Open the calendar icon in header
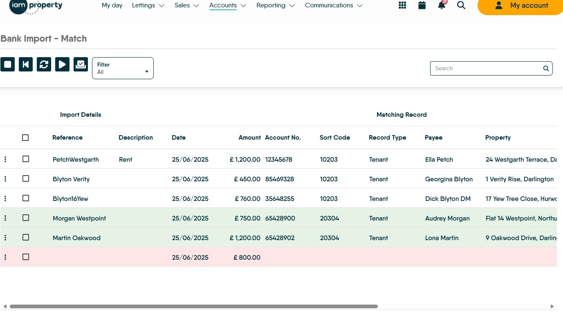Viewport: 563px width, 314px height. [422, 5]
